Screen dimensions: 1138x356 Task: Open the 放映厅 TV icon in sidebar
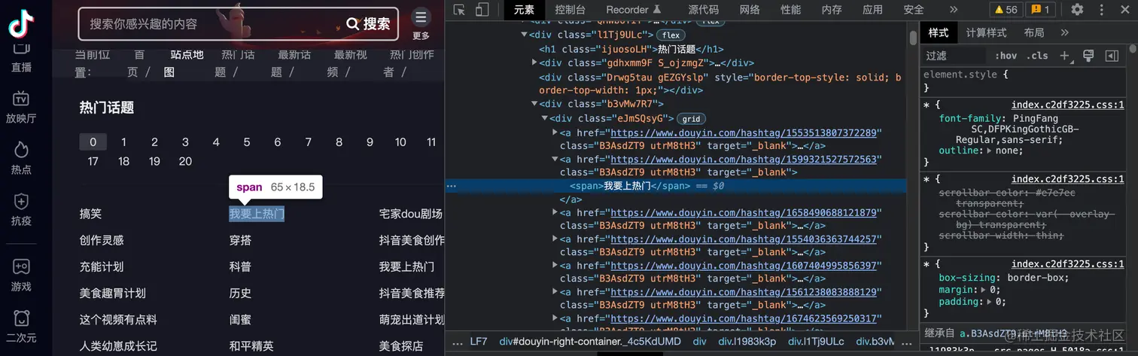[x=21, y=99]
